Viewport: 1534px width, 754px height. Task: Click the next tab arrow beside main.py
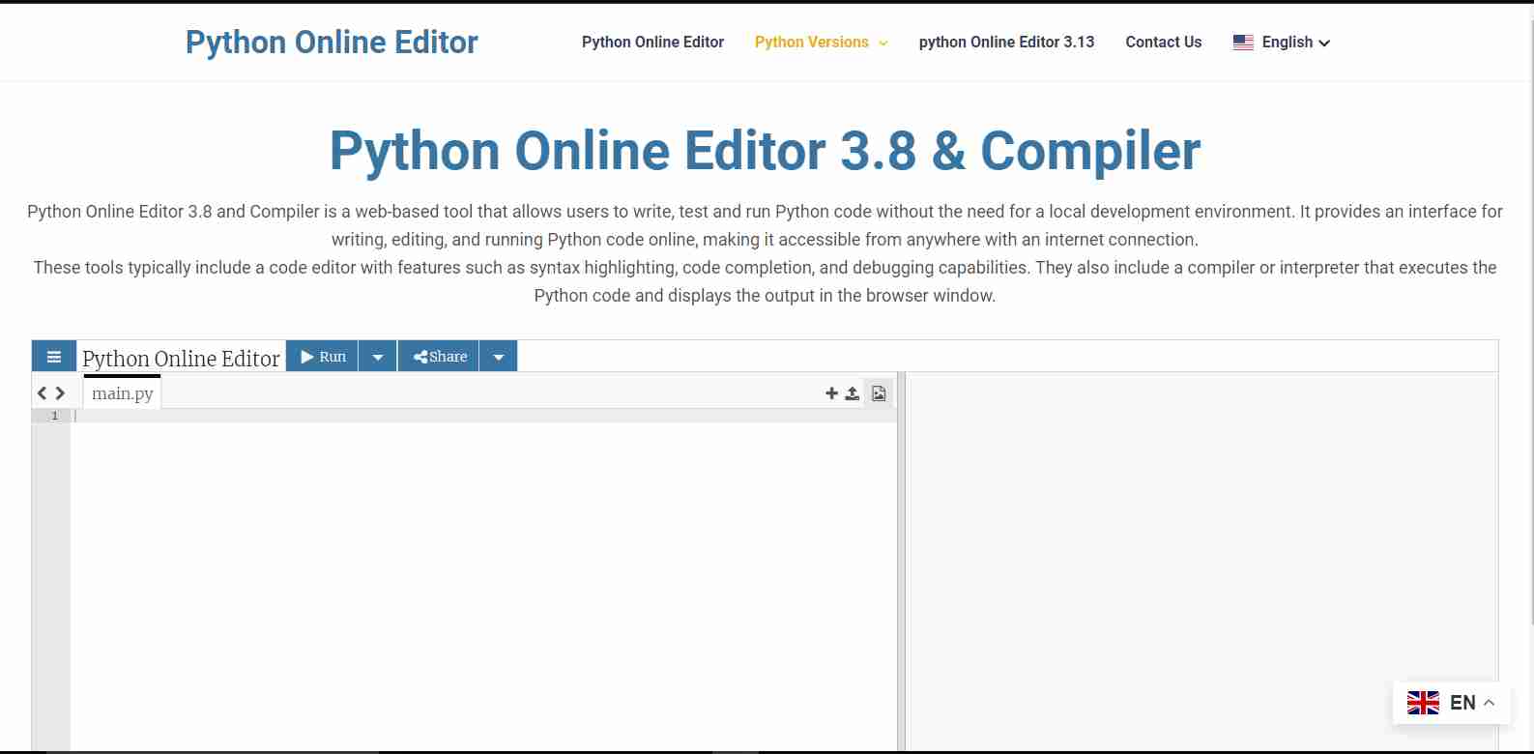tap(60, 393)
